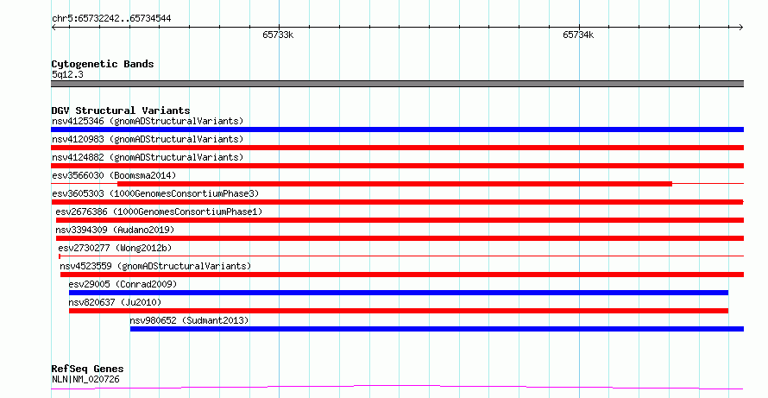Click the red bar of nsv4120983
This screenshot has width=768, height=398.
397,148
